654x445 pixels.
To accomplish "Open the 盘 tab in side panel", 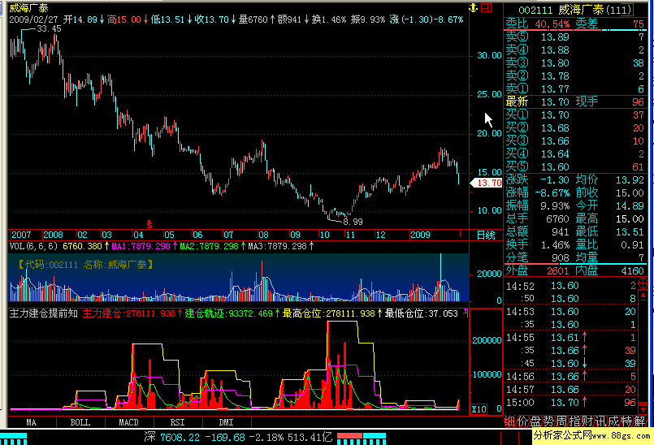I will [535, 421].
